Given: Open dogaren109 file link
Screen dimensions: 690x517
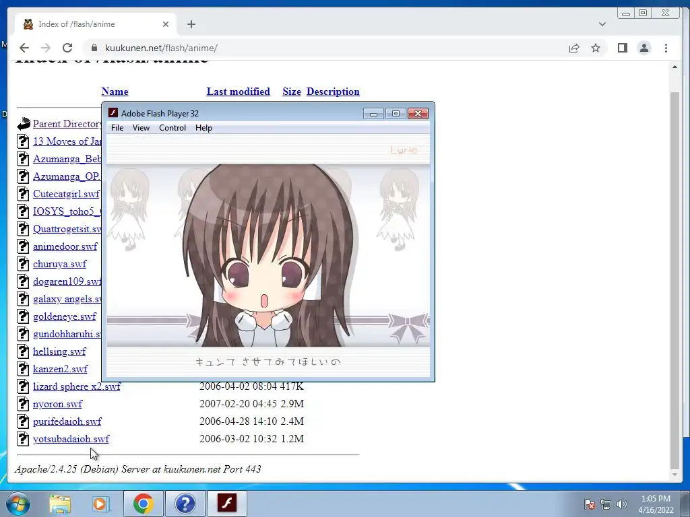Looking at the screenshot, I should tap(67, 281).
